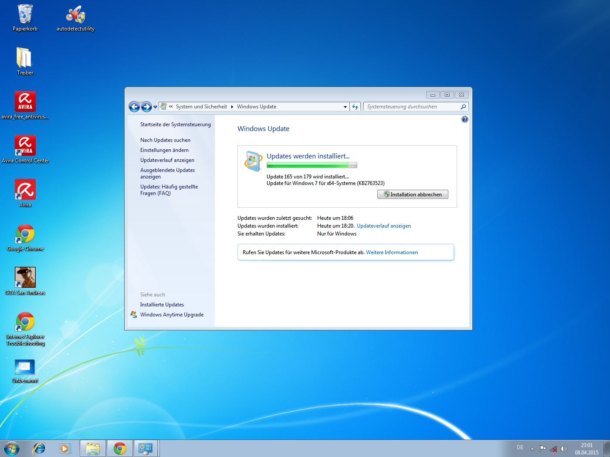This screenshot has width=610, height=457.
Task: Open Windows Explorer from the taskbar
Action: point(93,448)
